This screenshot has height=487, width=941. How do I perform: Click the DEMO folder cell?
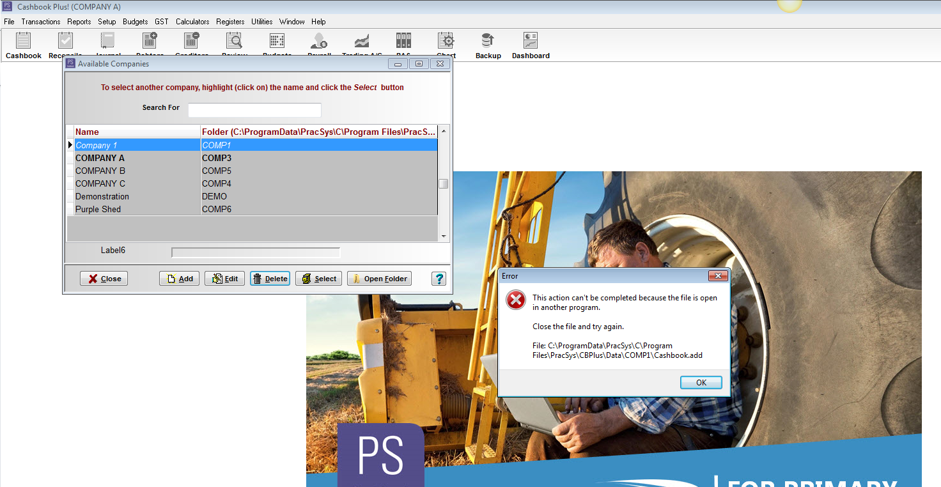click(319, 196)
